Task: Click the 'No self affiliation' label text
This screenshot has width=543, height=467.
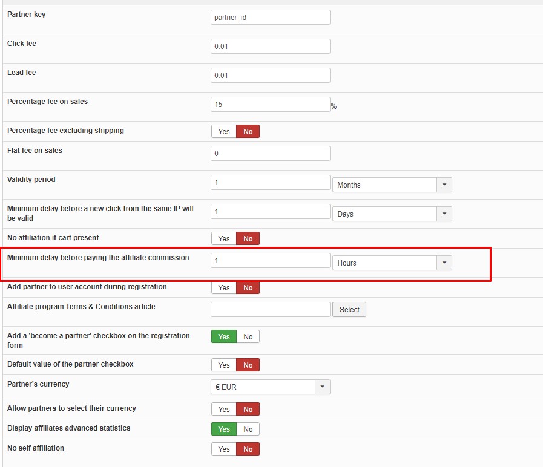Action: (x=36, y=448)
